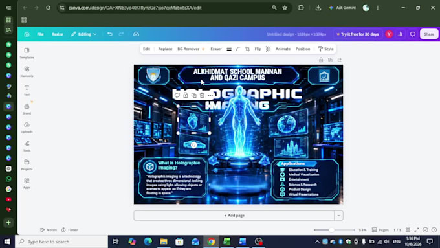The width and height of the screenshot is (440, 248).
Task: Click Ask Gemini in browser
Action: (342, 8)
